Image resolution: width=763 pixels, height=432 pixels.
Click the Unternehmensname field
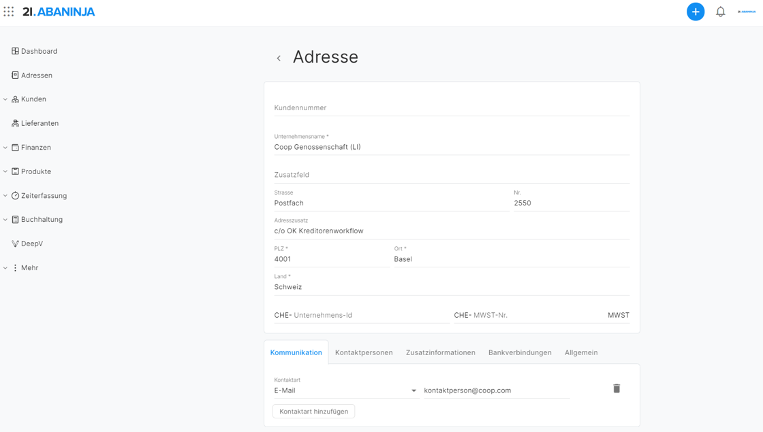(452, 147)
